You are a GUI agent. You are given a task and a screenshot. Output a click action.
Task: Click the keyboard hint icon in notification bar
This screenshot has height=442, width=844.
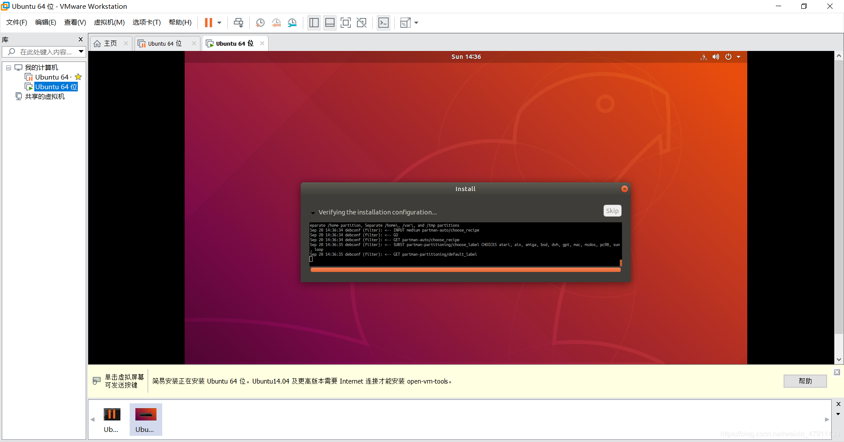pos(97,380)
